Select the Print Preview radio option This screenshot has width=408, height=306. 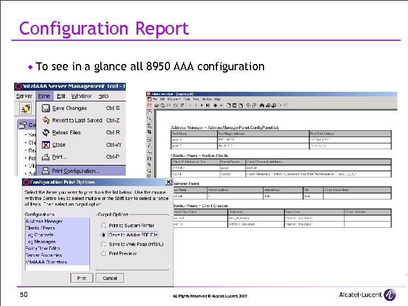pos(104,253)
